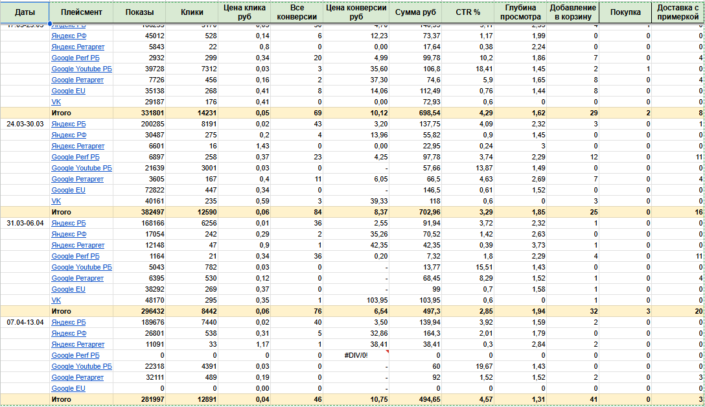Select the Добавление в корзину header
This screenshot has height=407, width=705.
point(573,12)
